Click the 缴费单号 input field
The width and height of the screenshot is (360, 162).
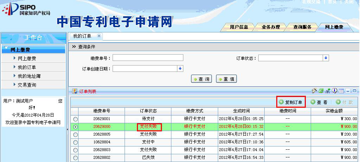[148, 58]
